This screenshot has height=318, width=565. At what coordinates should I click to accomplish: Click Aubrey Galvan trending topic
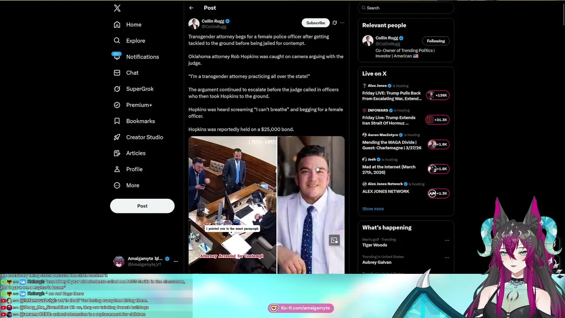click(x=377, y=262)
